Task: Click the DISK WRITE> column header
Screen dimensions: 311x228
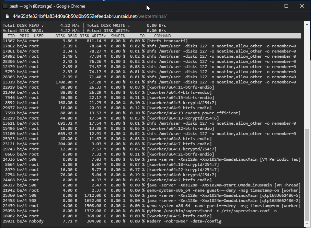Action: point(93,36)
